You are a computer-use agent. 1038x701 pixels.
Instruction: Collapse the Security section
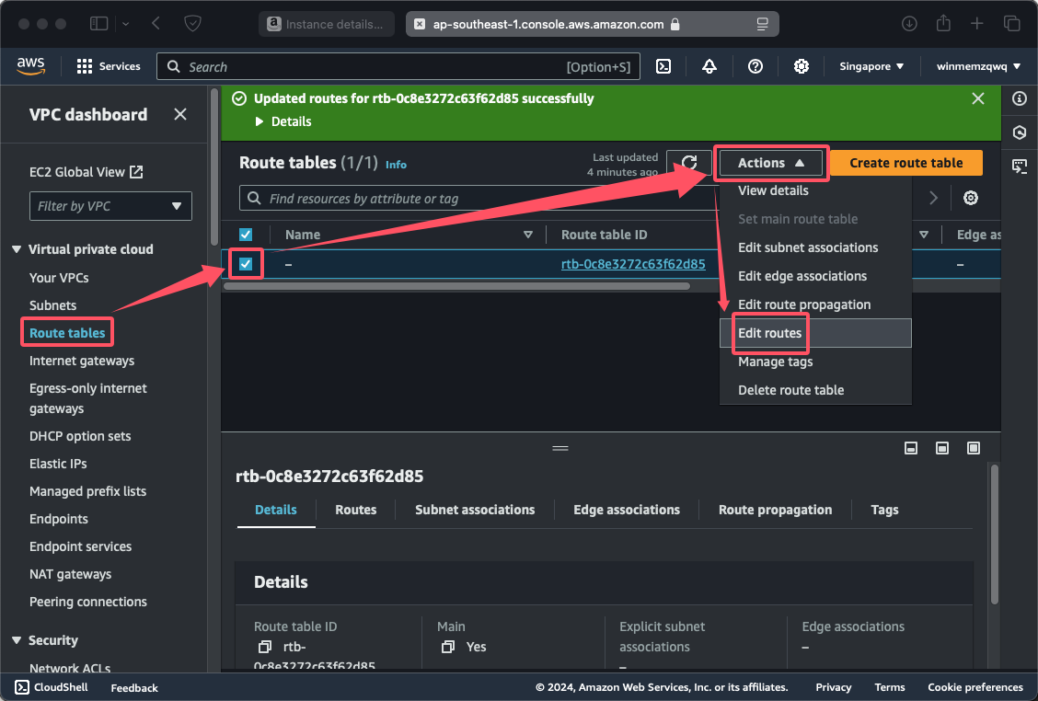click(x=17, y=640)
